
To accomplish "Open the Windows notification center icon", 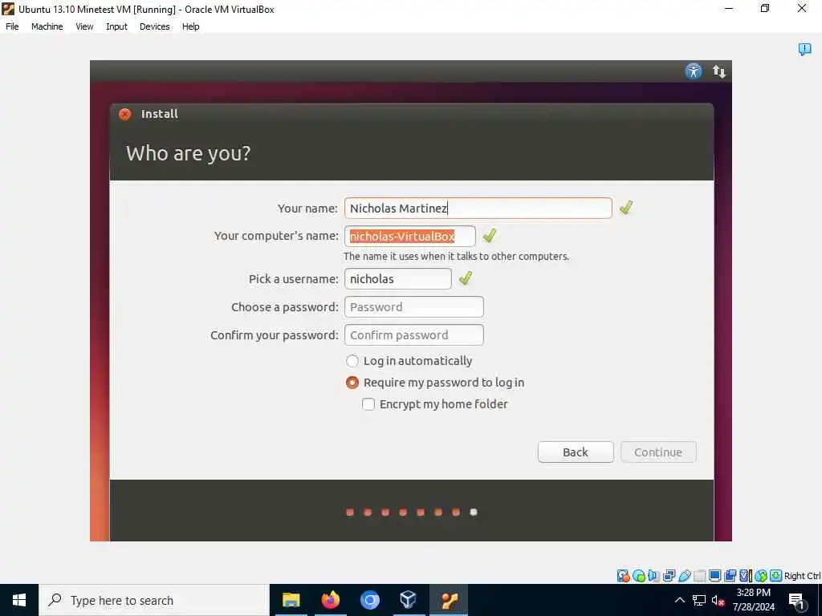I will coord(797,601).
